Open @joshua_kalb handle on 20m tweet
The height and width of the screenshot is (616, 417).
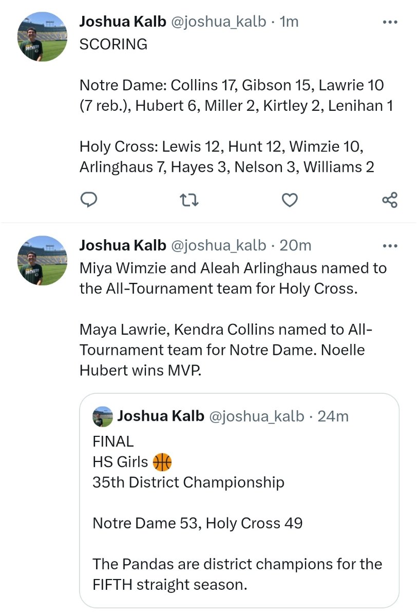click(218, 245)
